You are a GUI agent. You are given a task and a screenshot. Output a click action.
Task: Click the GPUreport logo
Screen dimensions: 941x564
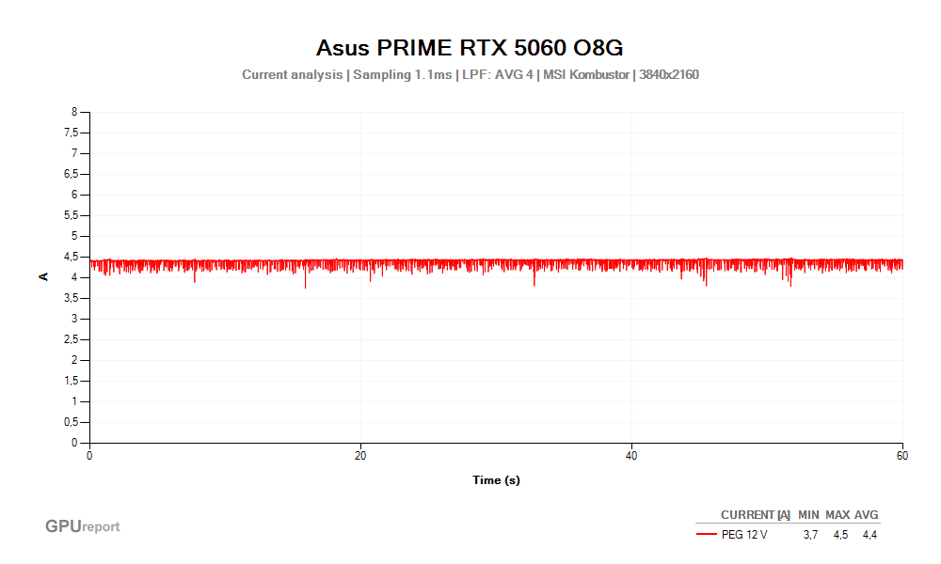pyautogui.click(x=83, y=526)
